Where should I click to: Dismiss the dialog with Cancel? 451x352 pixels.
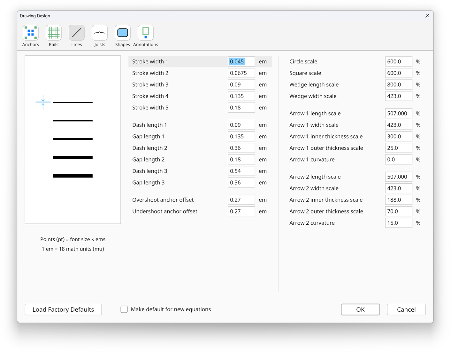point(406,309)
